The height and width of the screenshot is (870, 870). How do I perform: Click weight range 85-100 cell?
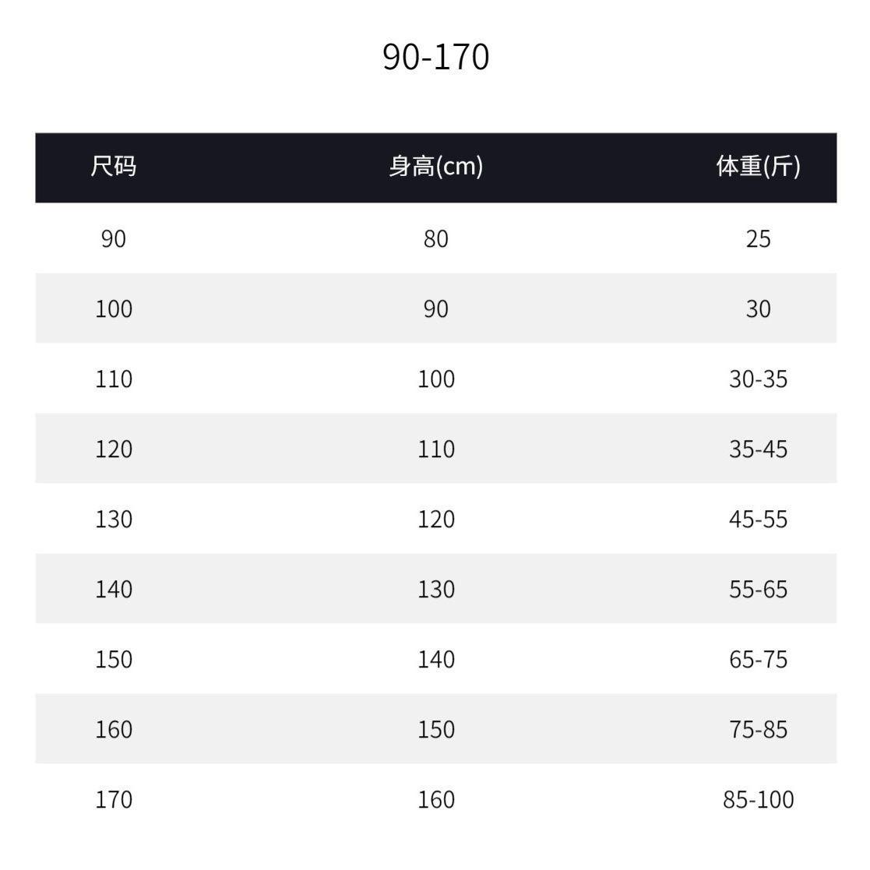758,800
